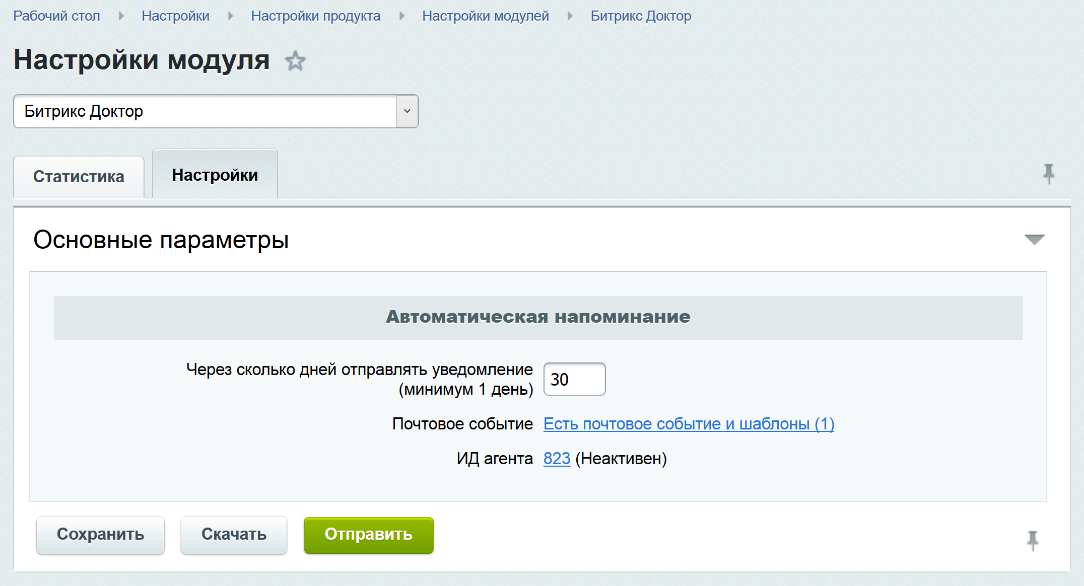Click the pin icon beside the tabs

pyautogui.click(x=1049, y=174)
